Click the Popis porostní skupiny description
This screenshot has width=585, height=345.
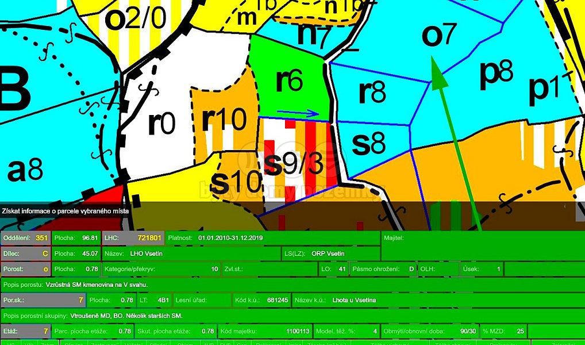[126, 316]
